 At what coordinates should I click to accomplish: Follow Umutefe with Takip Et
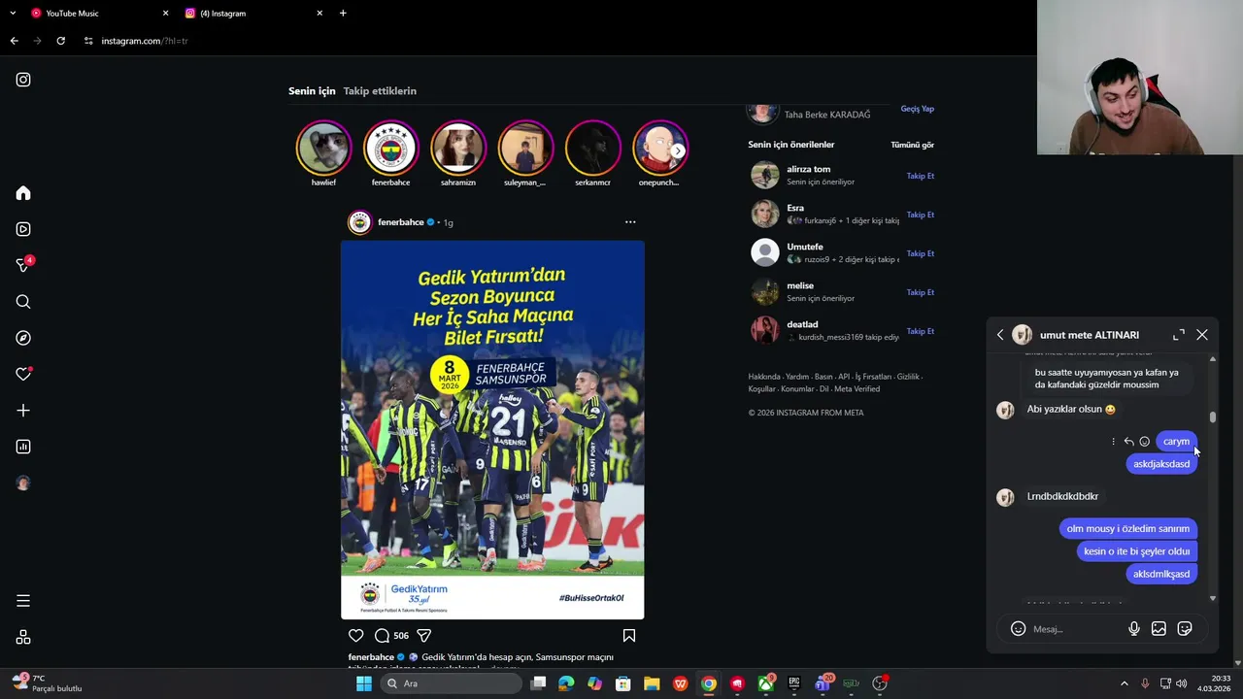pos(921,253)
